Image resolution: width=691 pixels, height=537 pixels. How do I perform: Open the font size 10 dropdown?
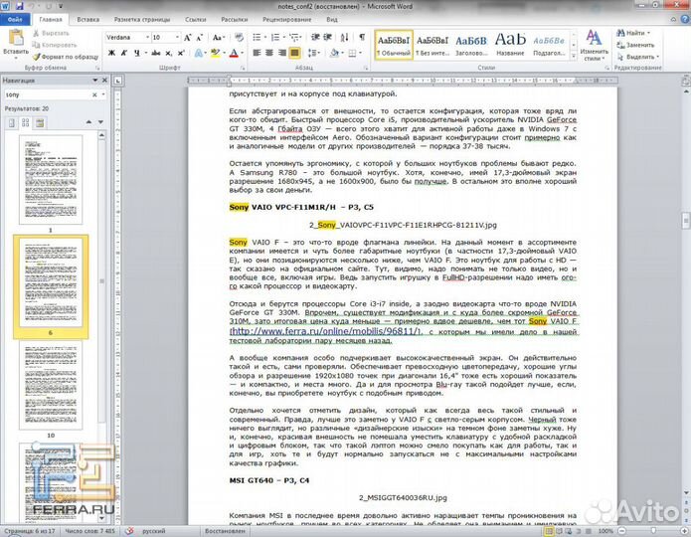177,38
